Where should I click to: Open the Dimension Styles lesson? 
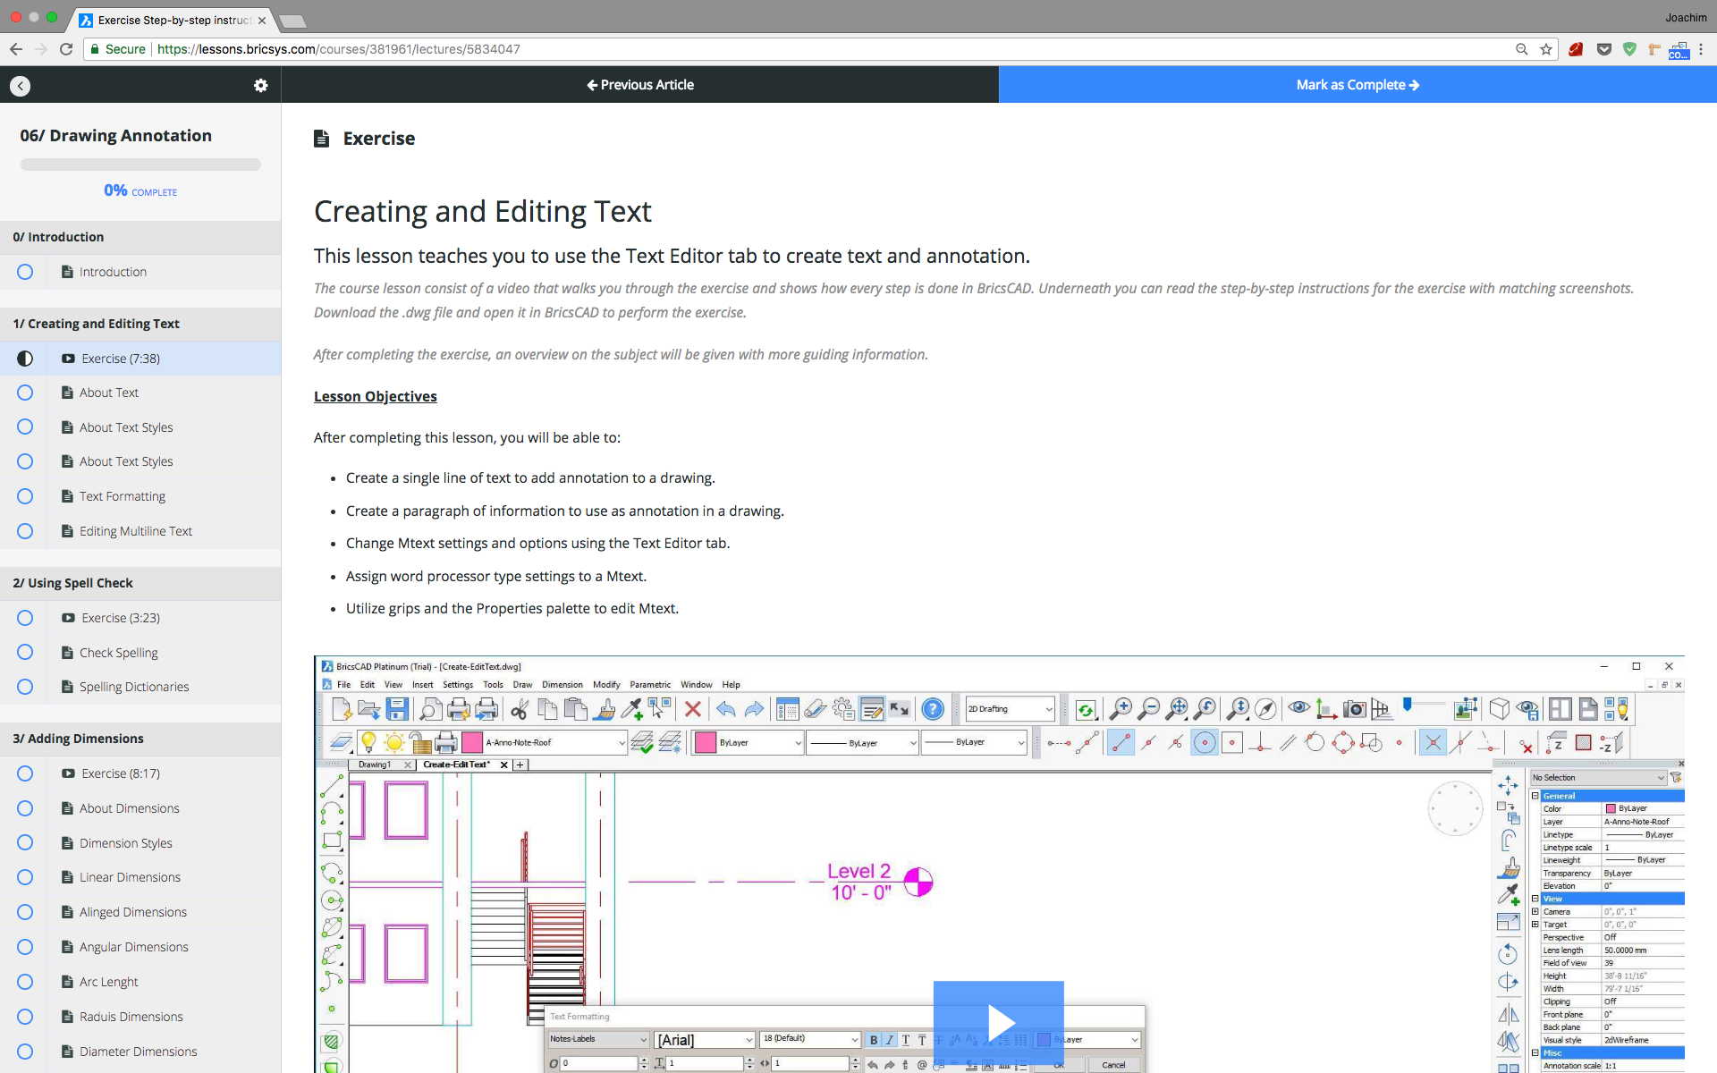click(126, 843)
